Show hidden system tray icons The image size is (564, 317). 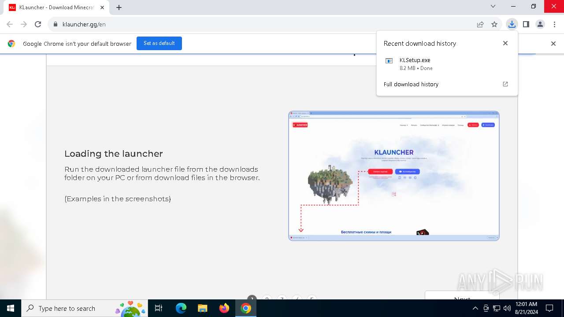(475, 308)
